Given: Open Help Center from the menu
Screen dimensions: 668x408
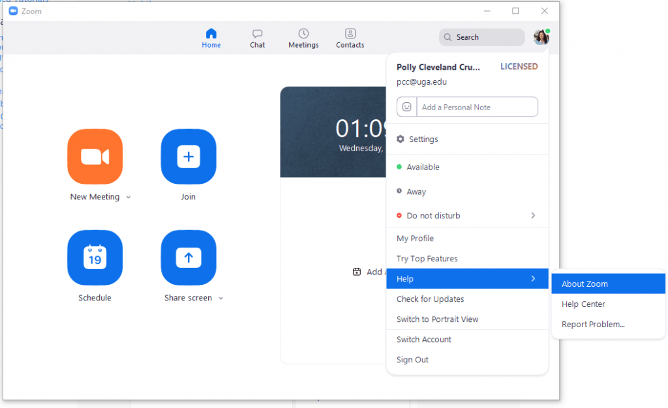Looking at the screenshot, I should (x=583, y=304).
